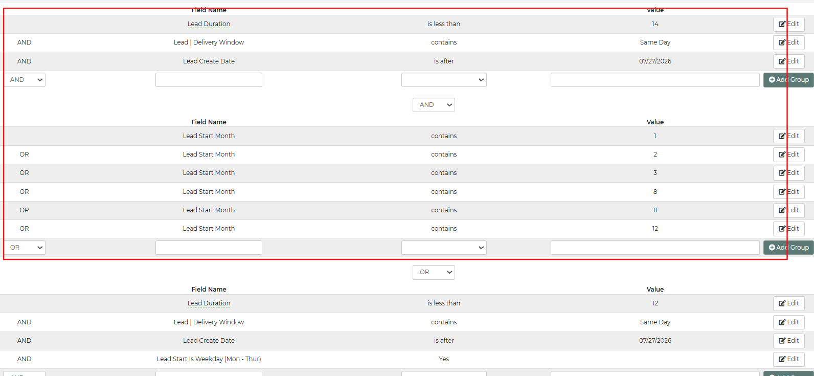Open the OR connector dropdown in second group
This screenshot has width=814, height=376.
25,248
